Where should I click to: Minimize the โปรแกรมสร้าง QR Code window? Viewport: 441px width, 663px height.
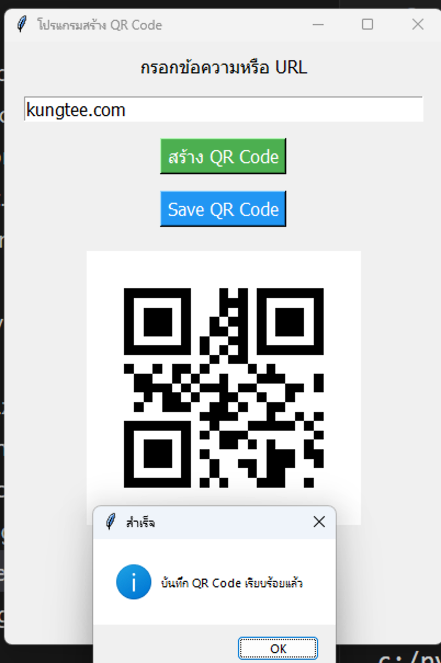point(318,25)
